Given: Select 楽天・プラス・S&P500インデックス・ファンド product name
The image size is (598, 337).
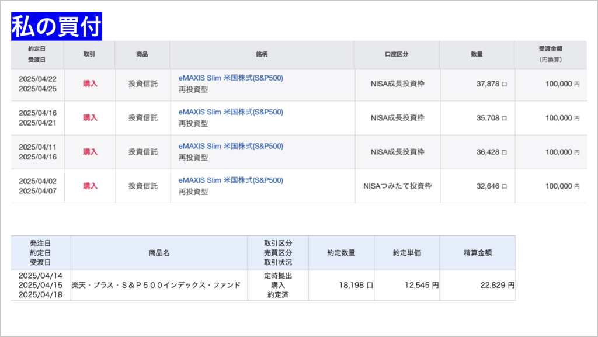Looking at the screenshot, I should 157,285.
